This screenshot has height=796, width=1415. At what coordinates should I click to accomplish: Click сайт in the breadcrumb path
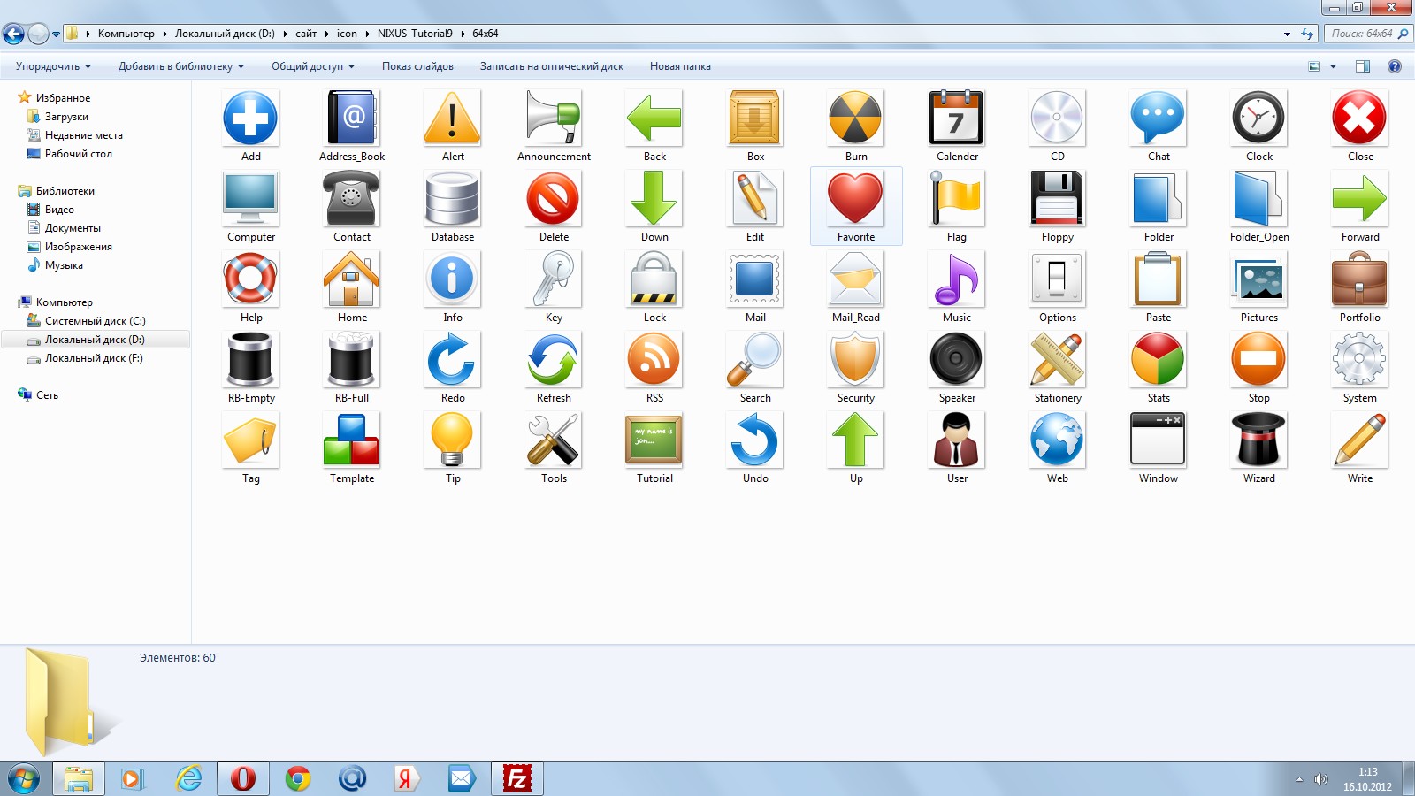pos(306,34)
